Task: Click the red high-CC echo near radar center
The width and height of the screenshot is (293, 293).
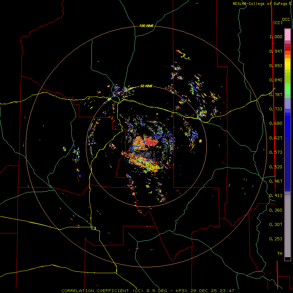Action: (x=151, y=142)
